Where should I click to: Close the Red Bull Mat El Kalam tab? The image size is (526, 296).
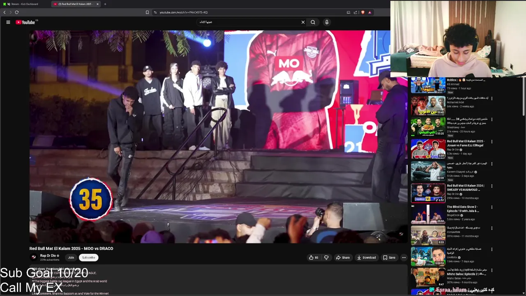click(97, 4)
